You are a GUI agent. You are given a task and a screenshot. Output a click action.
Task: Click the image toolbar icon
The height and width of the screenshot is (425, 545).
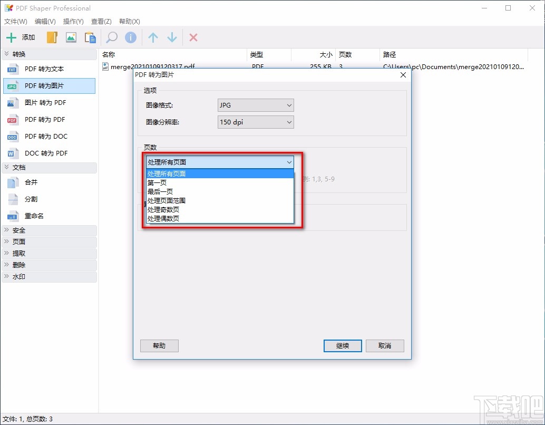(x=70, y=37)
